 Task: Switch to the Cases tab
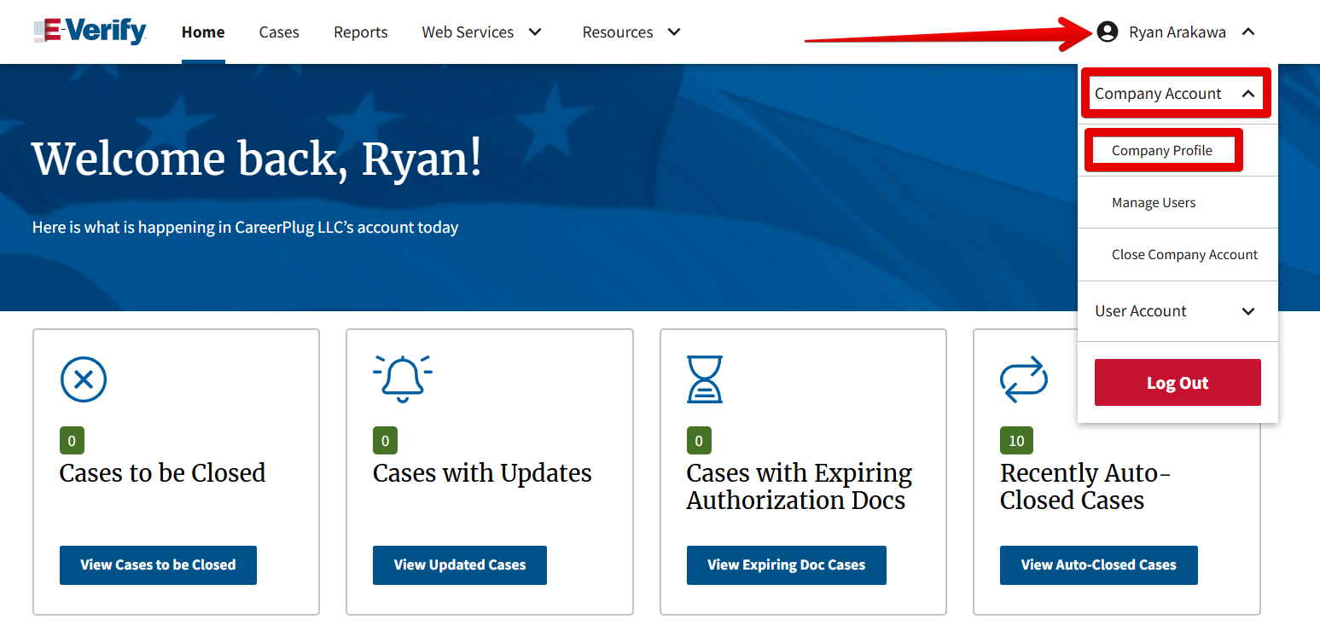coord(278,32)
